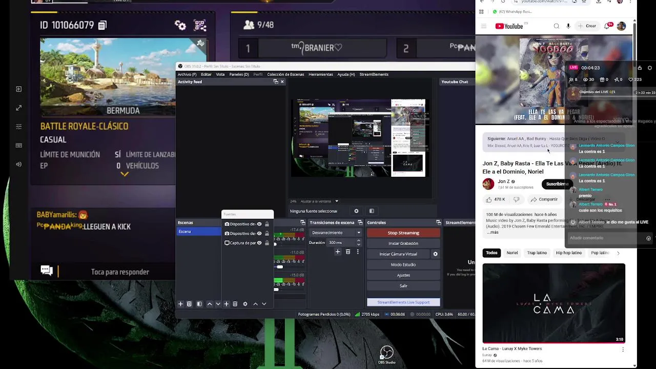Move scene up in Escenas toolbar
656x369 pixels.
[209, 304]
